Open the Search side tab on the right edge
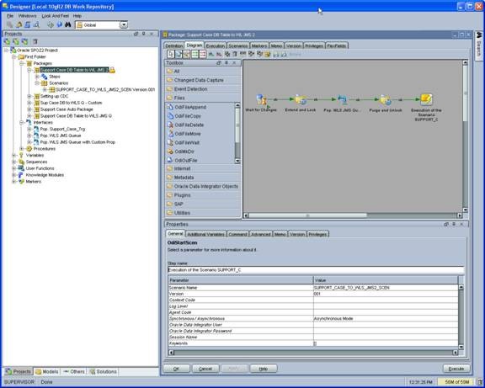The height and width of the screenshot is (388, 485). [479, 45]
